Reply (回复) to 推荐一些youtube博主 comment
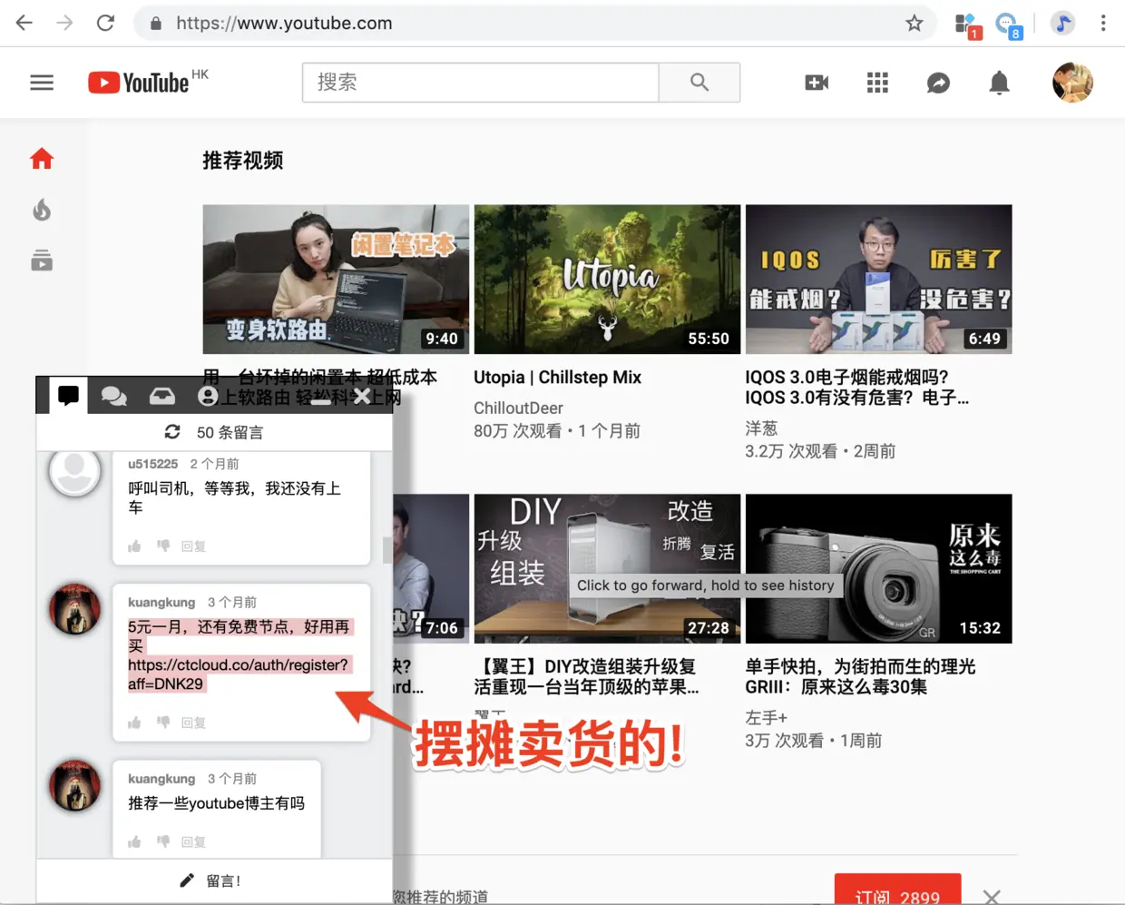Screen dimensions: 1125x905 click(x=193, y=841)
